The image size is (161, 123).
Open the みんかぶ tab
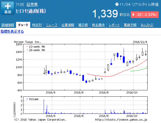tap(147, 25)
